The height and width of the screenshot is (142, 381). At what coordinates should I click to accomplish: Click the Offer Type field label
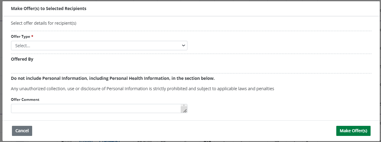pos(21,37)
